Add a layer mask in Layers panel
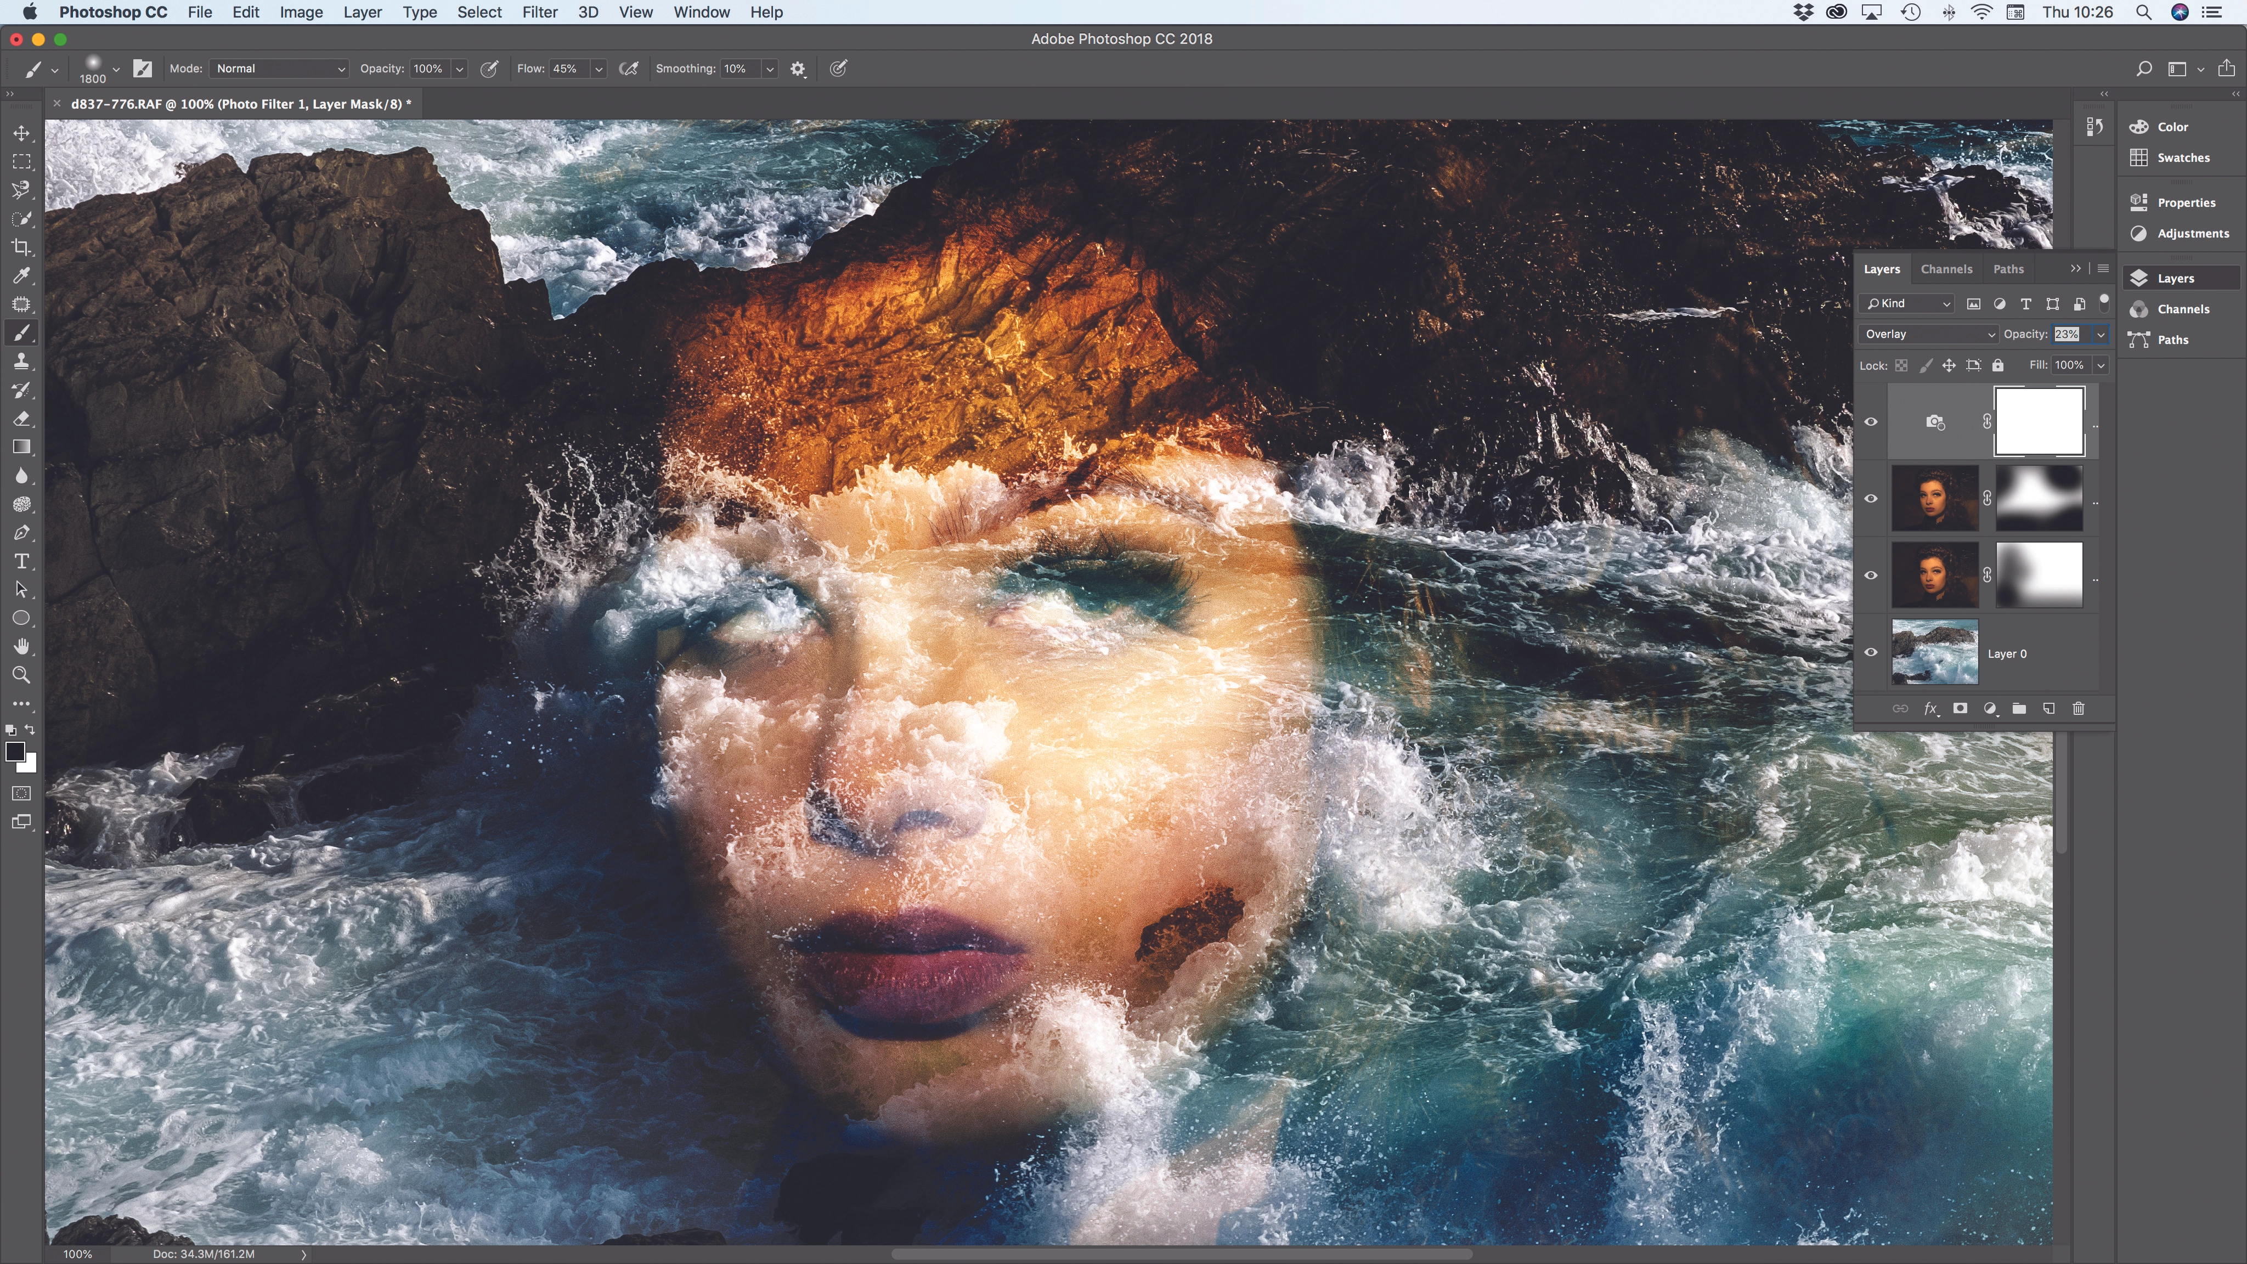Image resolution: width=2247 pixels, height=1264 pixels. click(1960, 708)
